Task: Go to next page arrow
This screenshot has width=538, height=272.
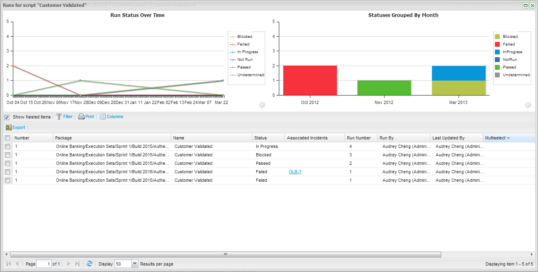Action: [x=69, y=264]
